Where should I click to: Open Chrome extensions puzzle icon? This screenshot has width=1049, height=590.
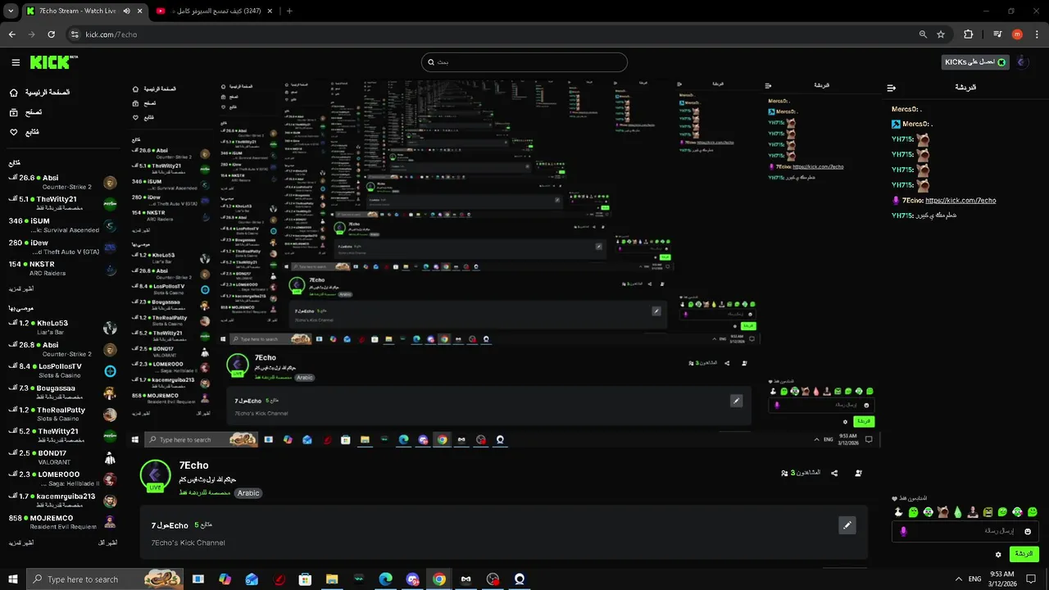969,34
